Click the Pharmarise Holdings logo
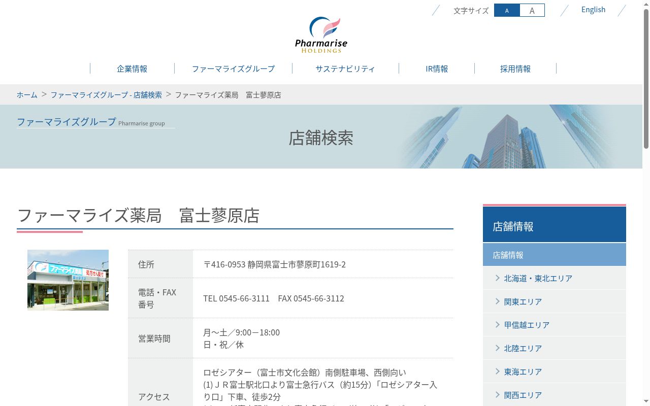Viewport: 650px width, 406px height. [321, 35]
